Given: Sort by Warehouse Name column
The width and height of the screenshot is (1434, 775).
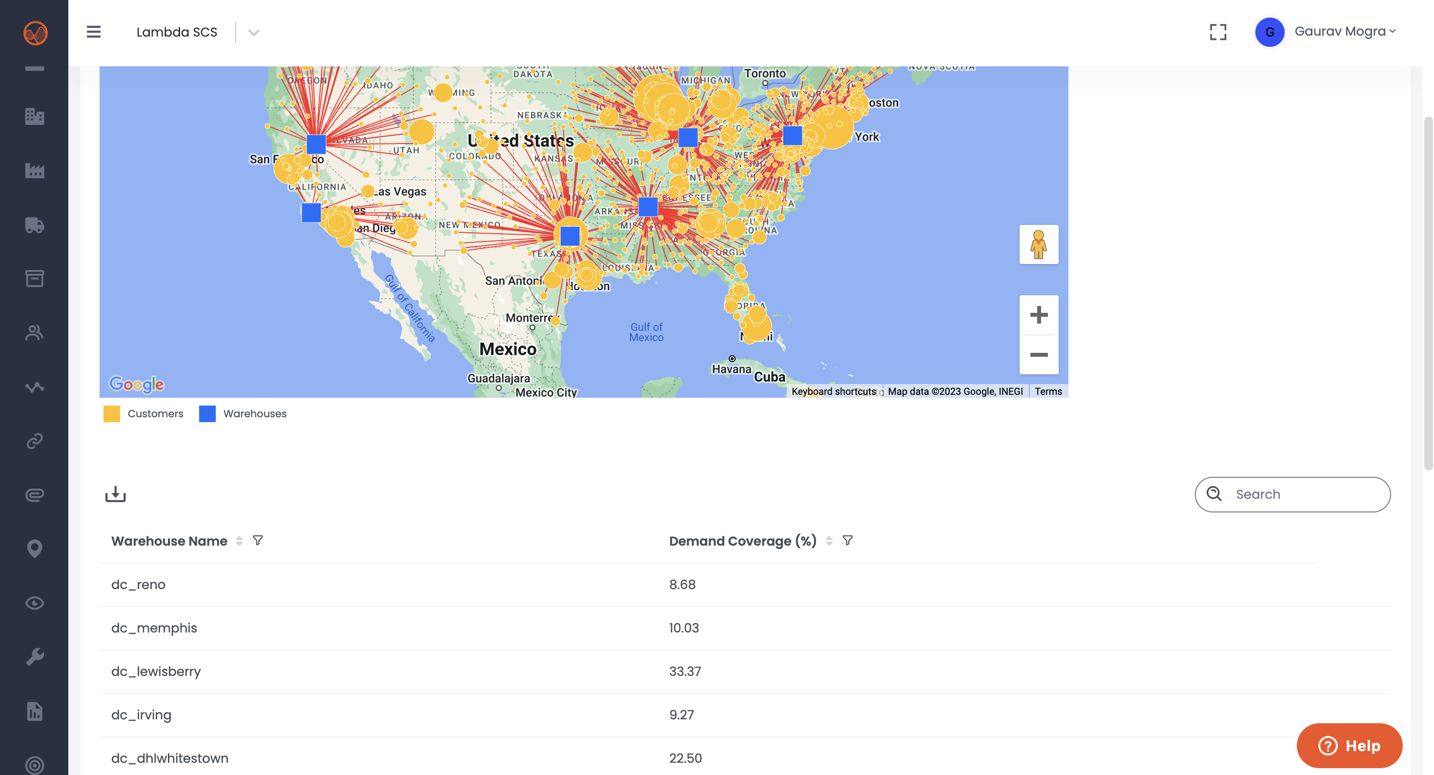Looking at the screenshot, I should (x=239, y=541).
